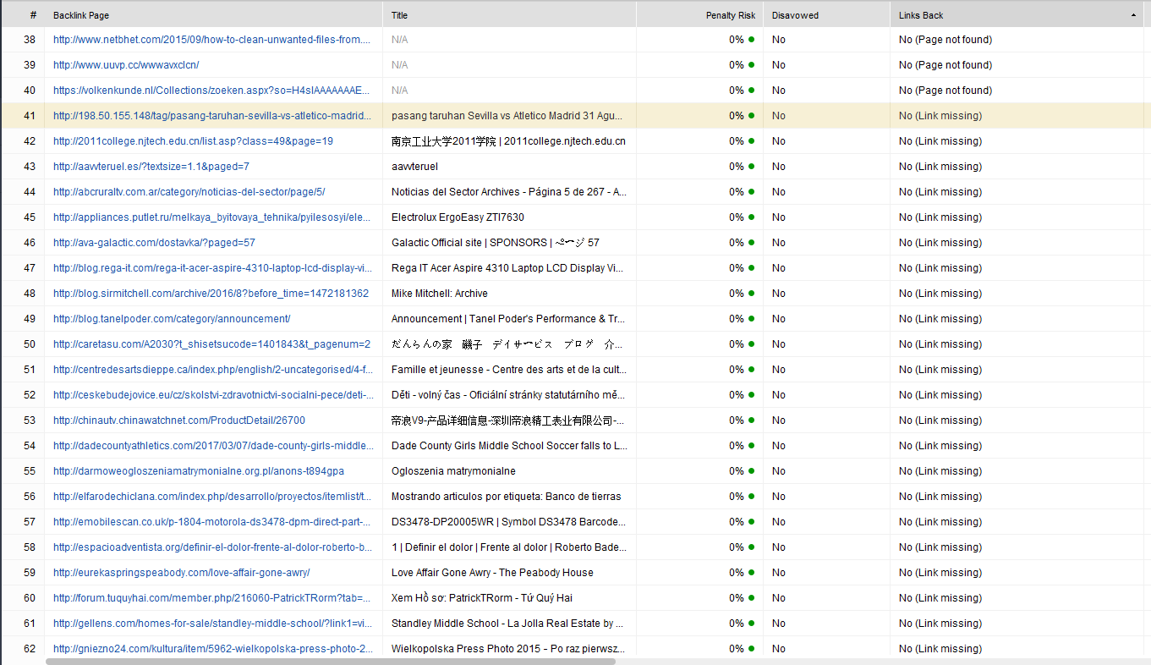Click the green penalty risk dot in row 62

tap(751, 649)
